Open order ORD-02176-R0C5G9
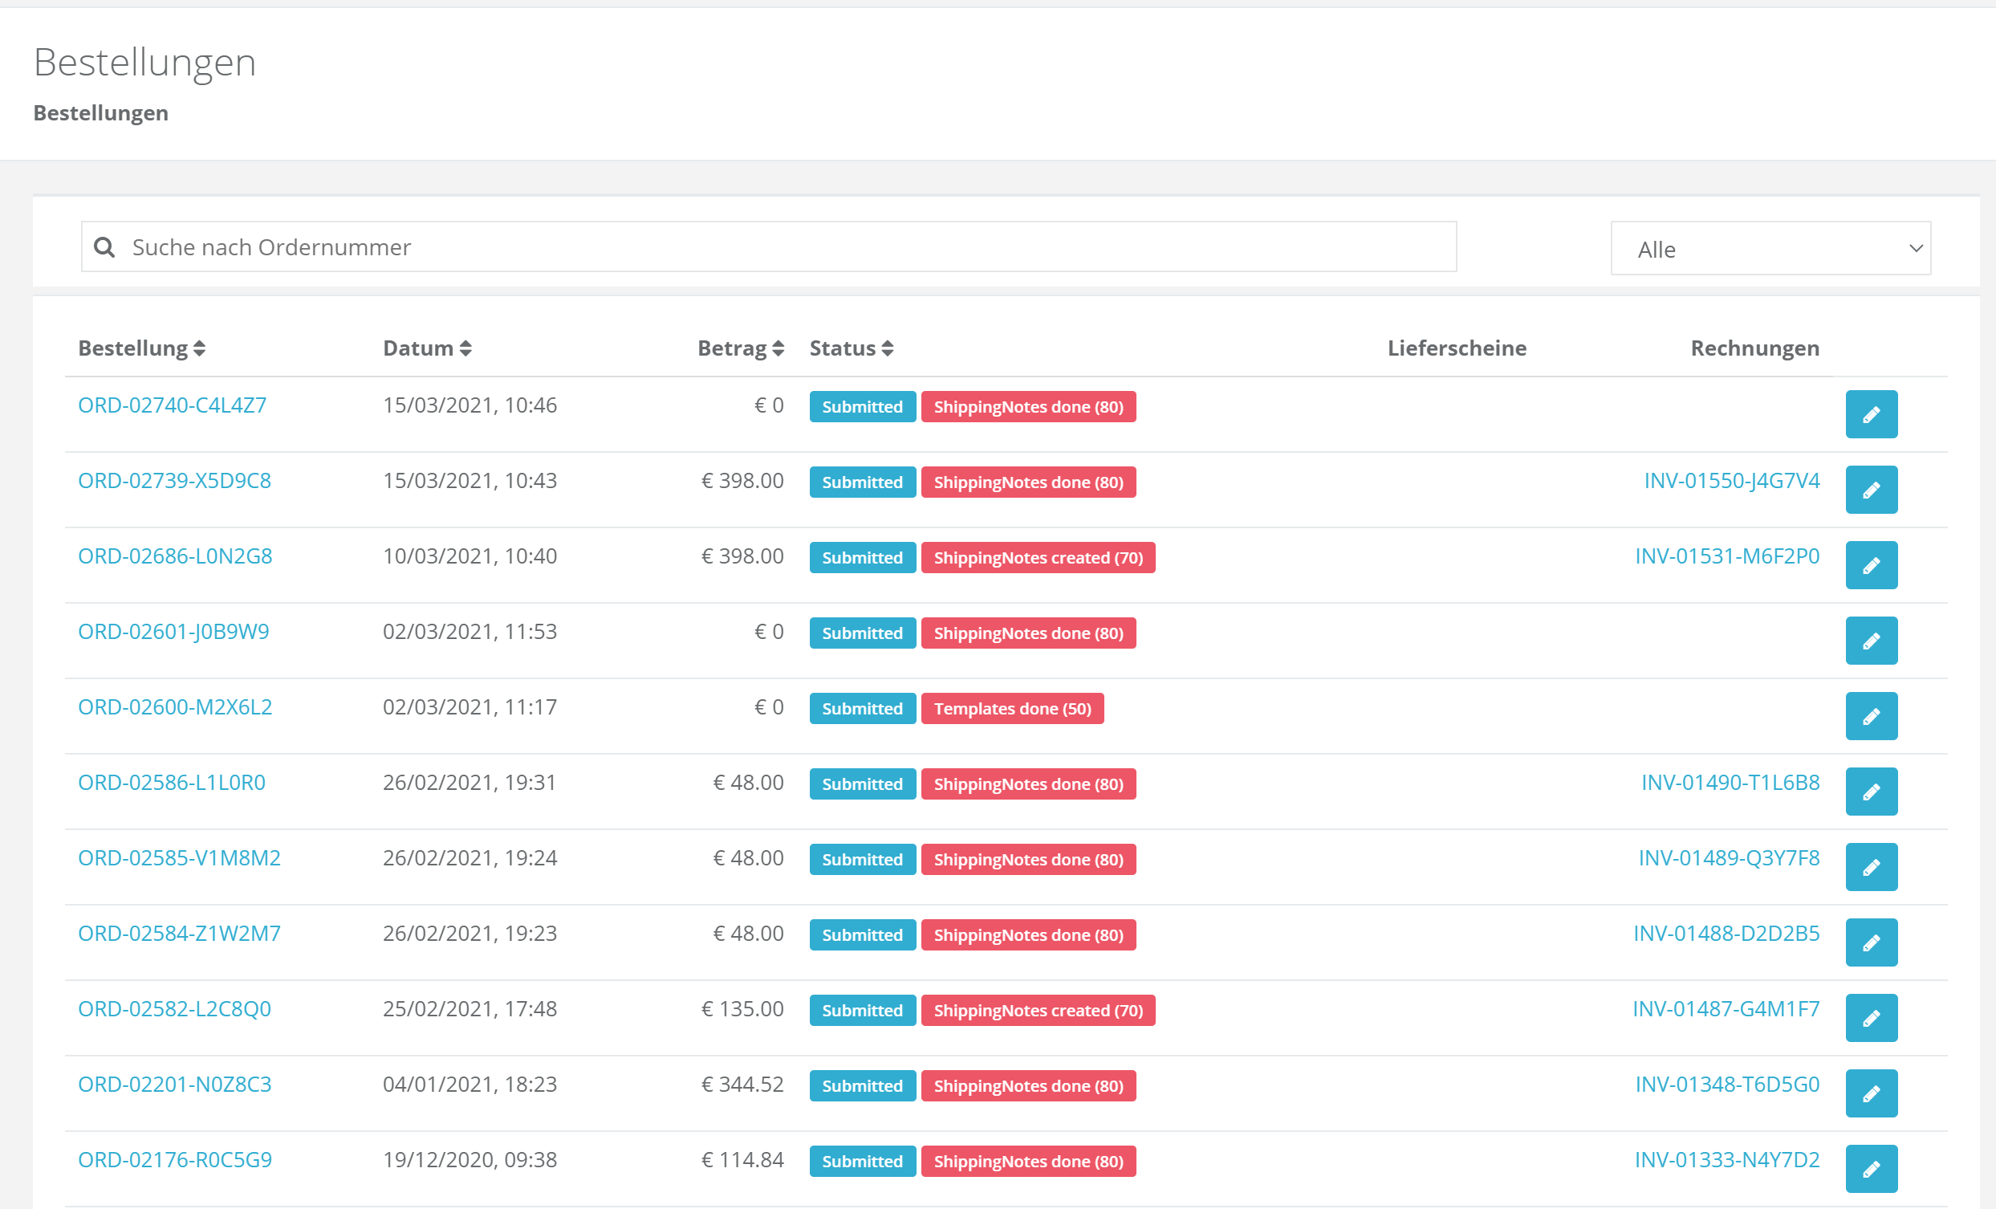 (x=175, y=1158)
